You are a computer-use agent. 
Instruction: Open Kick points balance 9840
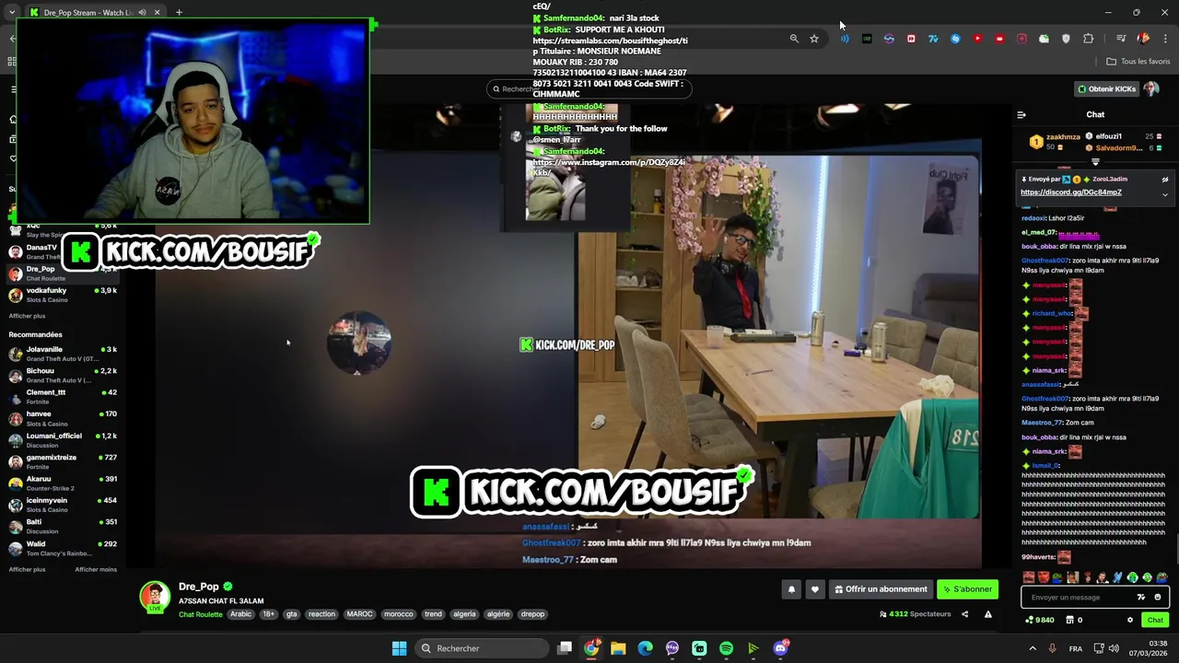tap(1040, 620)
